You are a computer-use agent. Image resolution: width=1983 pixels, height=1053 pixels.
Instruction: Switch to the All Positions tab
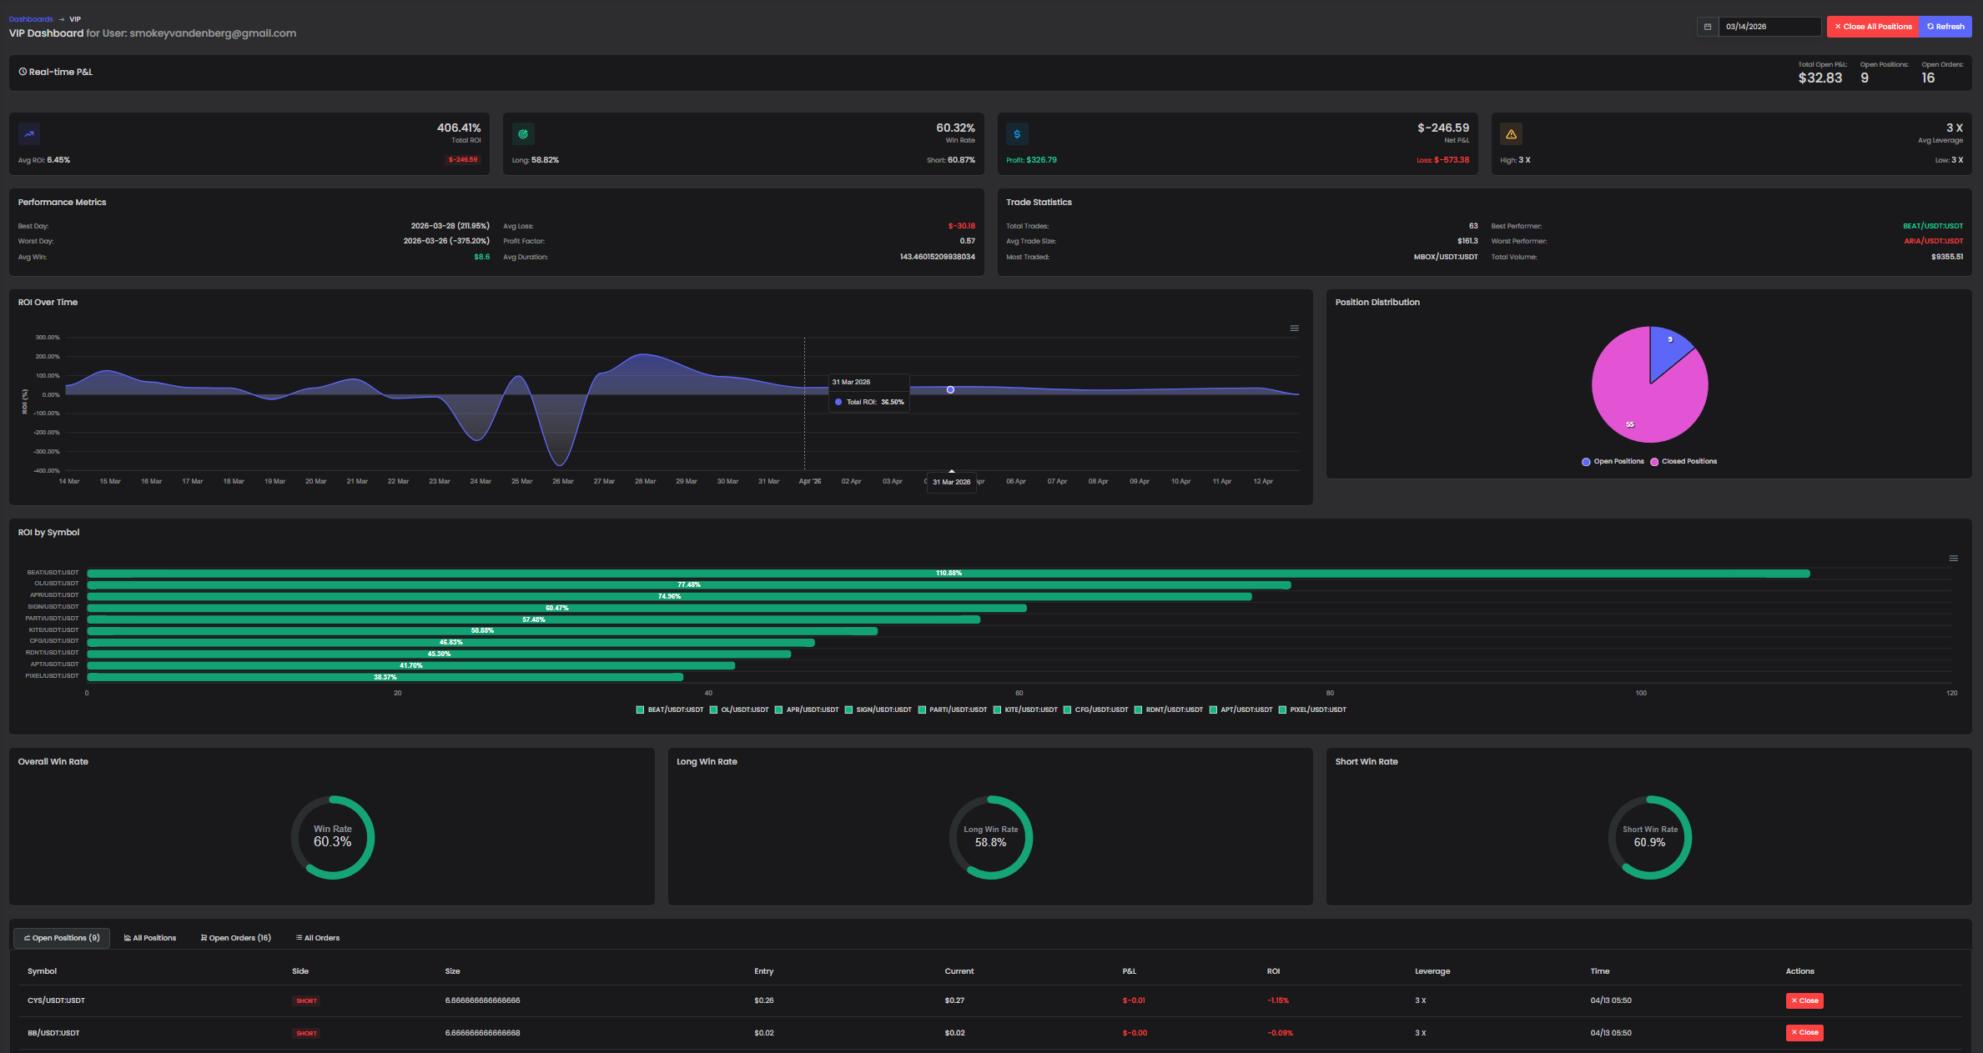point(150,937)
